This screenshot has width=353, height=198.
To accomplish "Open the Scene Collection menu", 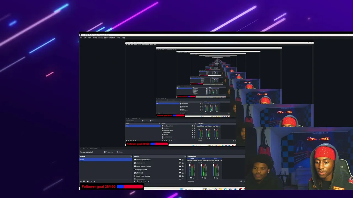I will [x=109, y=38].
